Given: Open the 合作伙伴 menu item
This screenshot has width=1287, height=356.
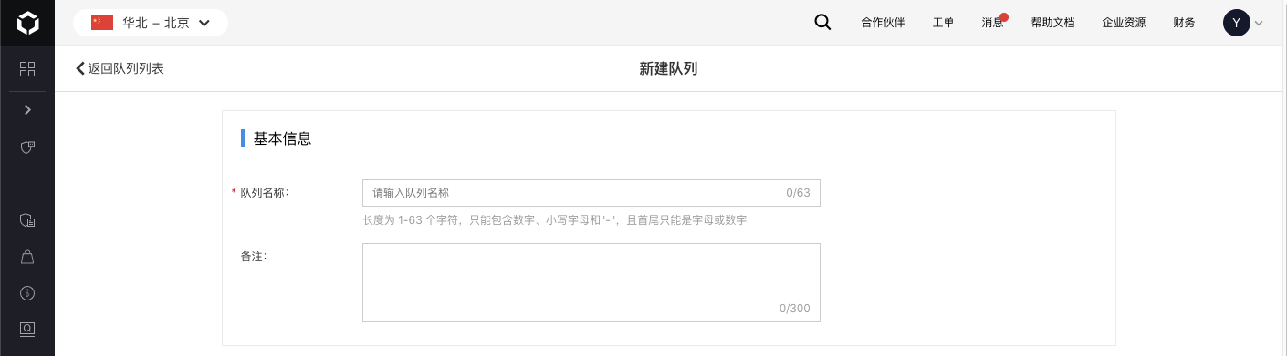Looking at the screenshot, I should pyautogui.click(x=883, y=23).
